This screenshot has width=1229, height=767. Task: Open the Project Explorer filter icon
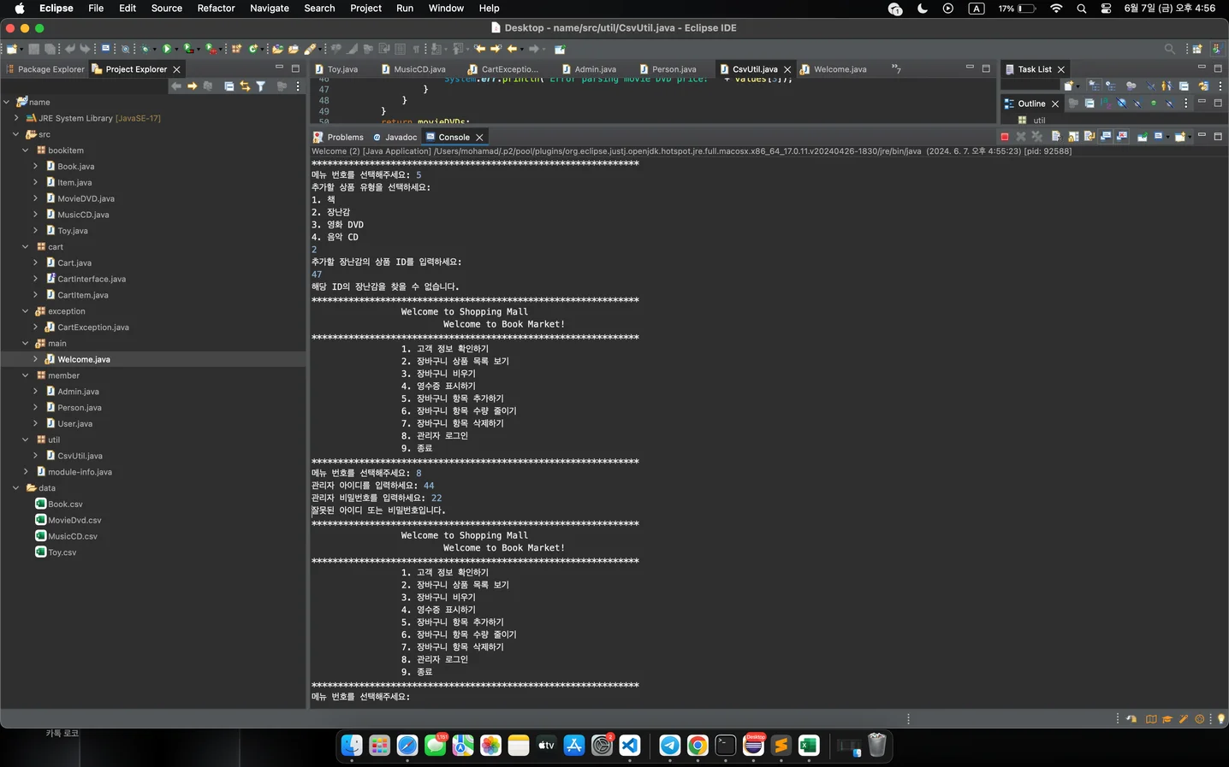click(261, 86)
